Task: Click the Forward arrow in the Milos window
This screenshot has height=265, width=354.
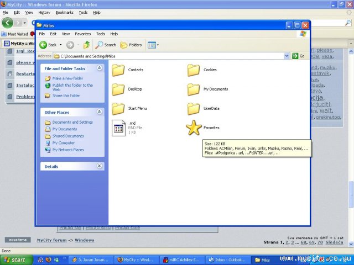Action: pyautogui.click(x=70, y=45)
